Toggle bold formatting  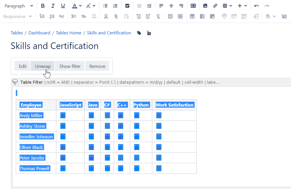43,6
